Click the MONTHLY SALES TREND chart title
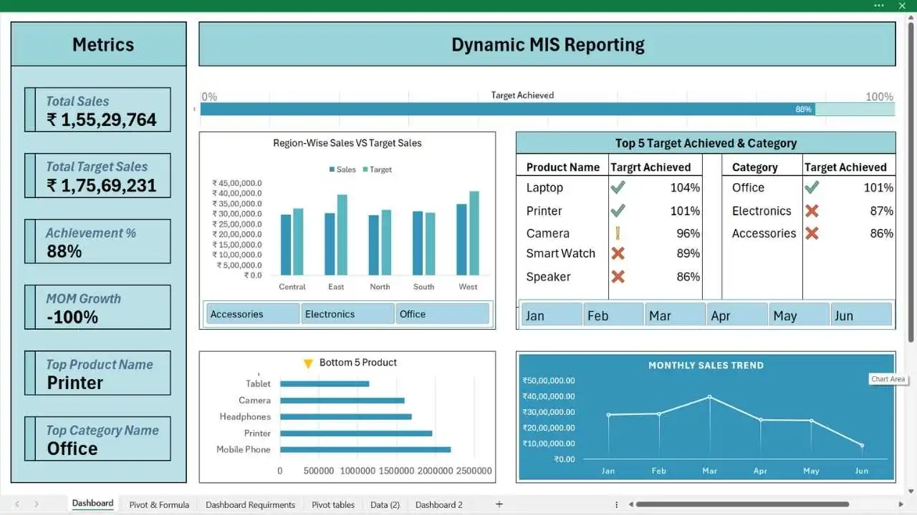 click(x=706, y=365)
